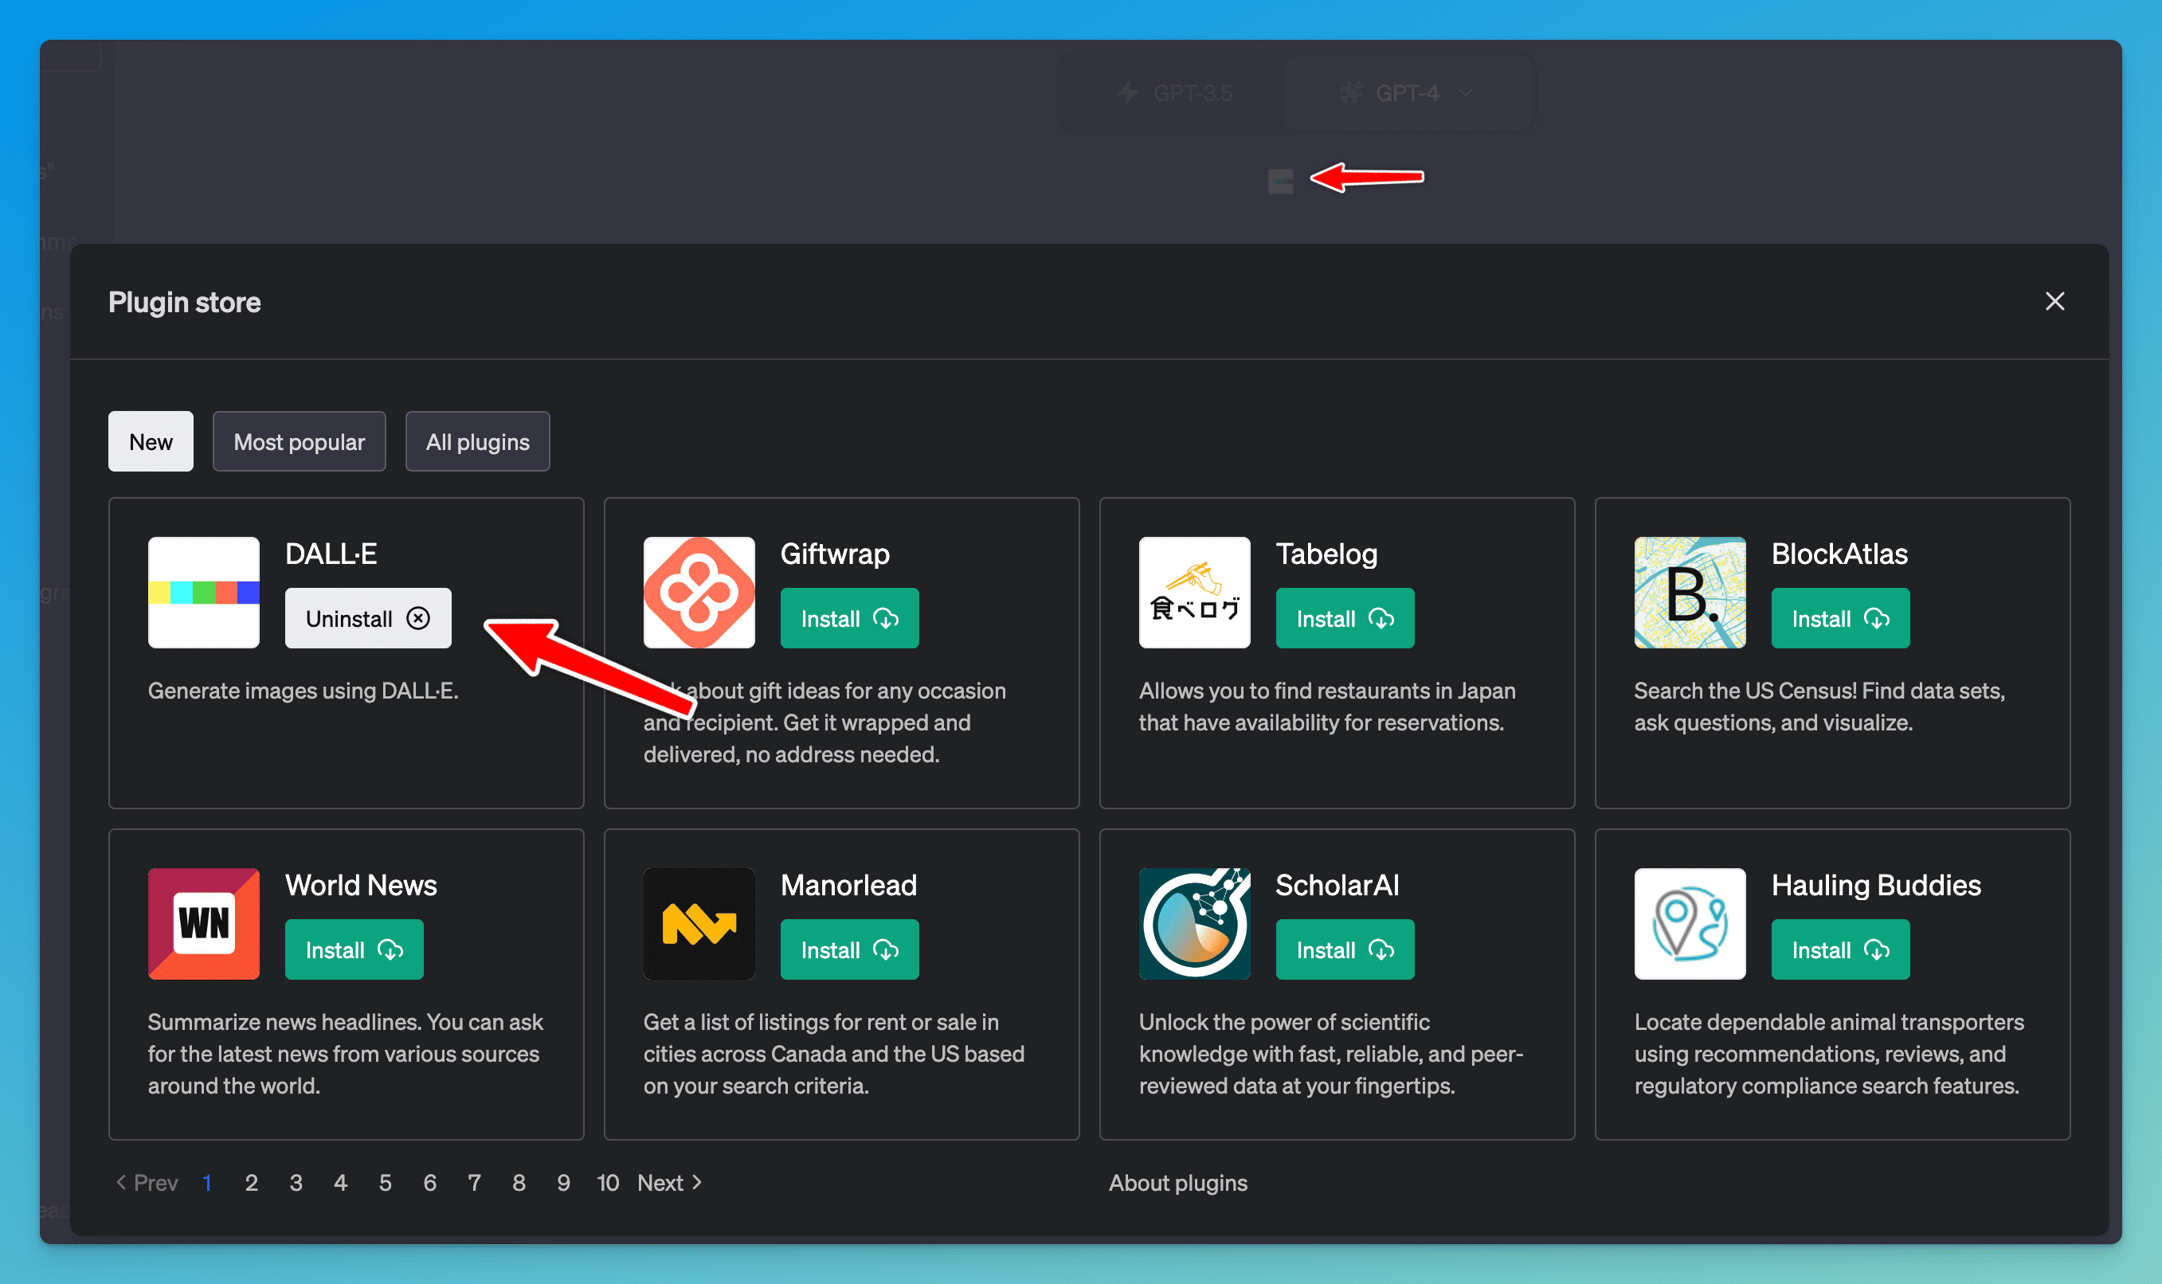The width and height of the screenshot is (2162, 1284).
Task: Open the About plugins link
Action: click(x=1178, y=1183)
